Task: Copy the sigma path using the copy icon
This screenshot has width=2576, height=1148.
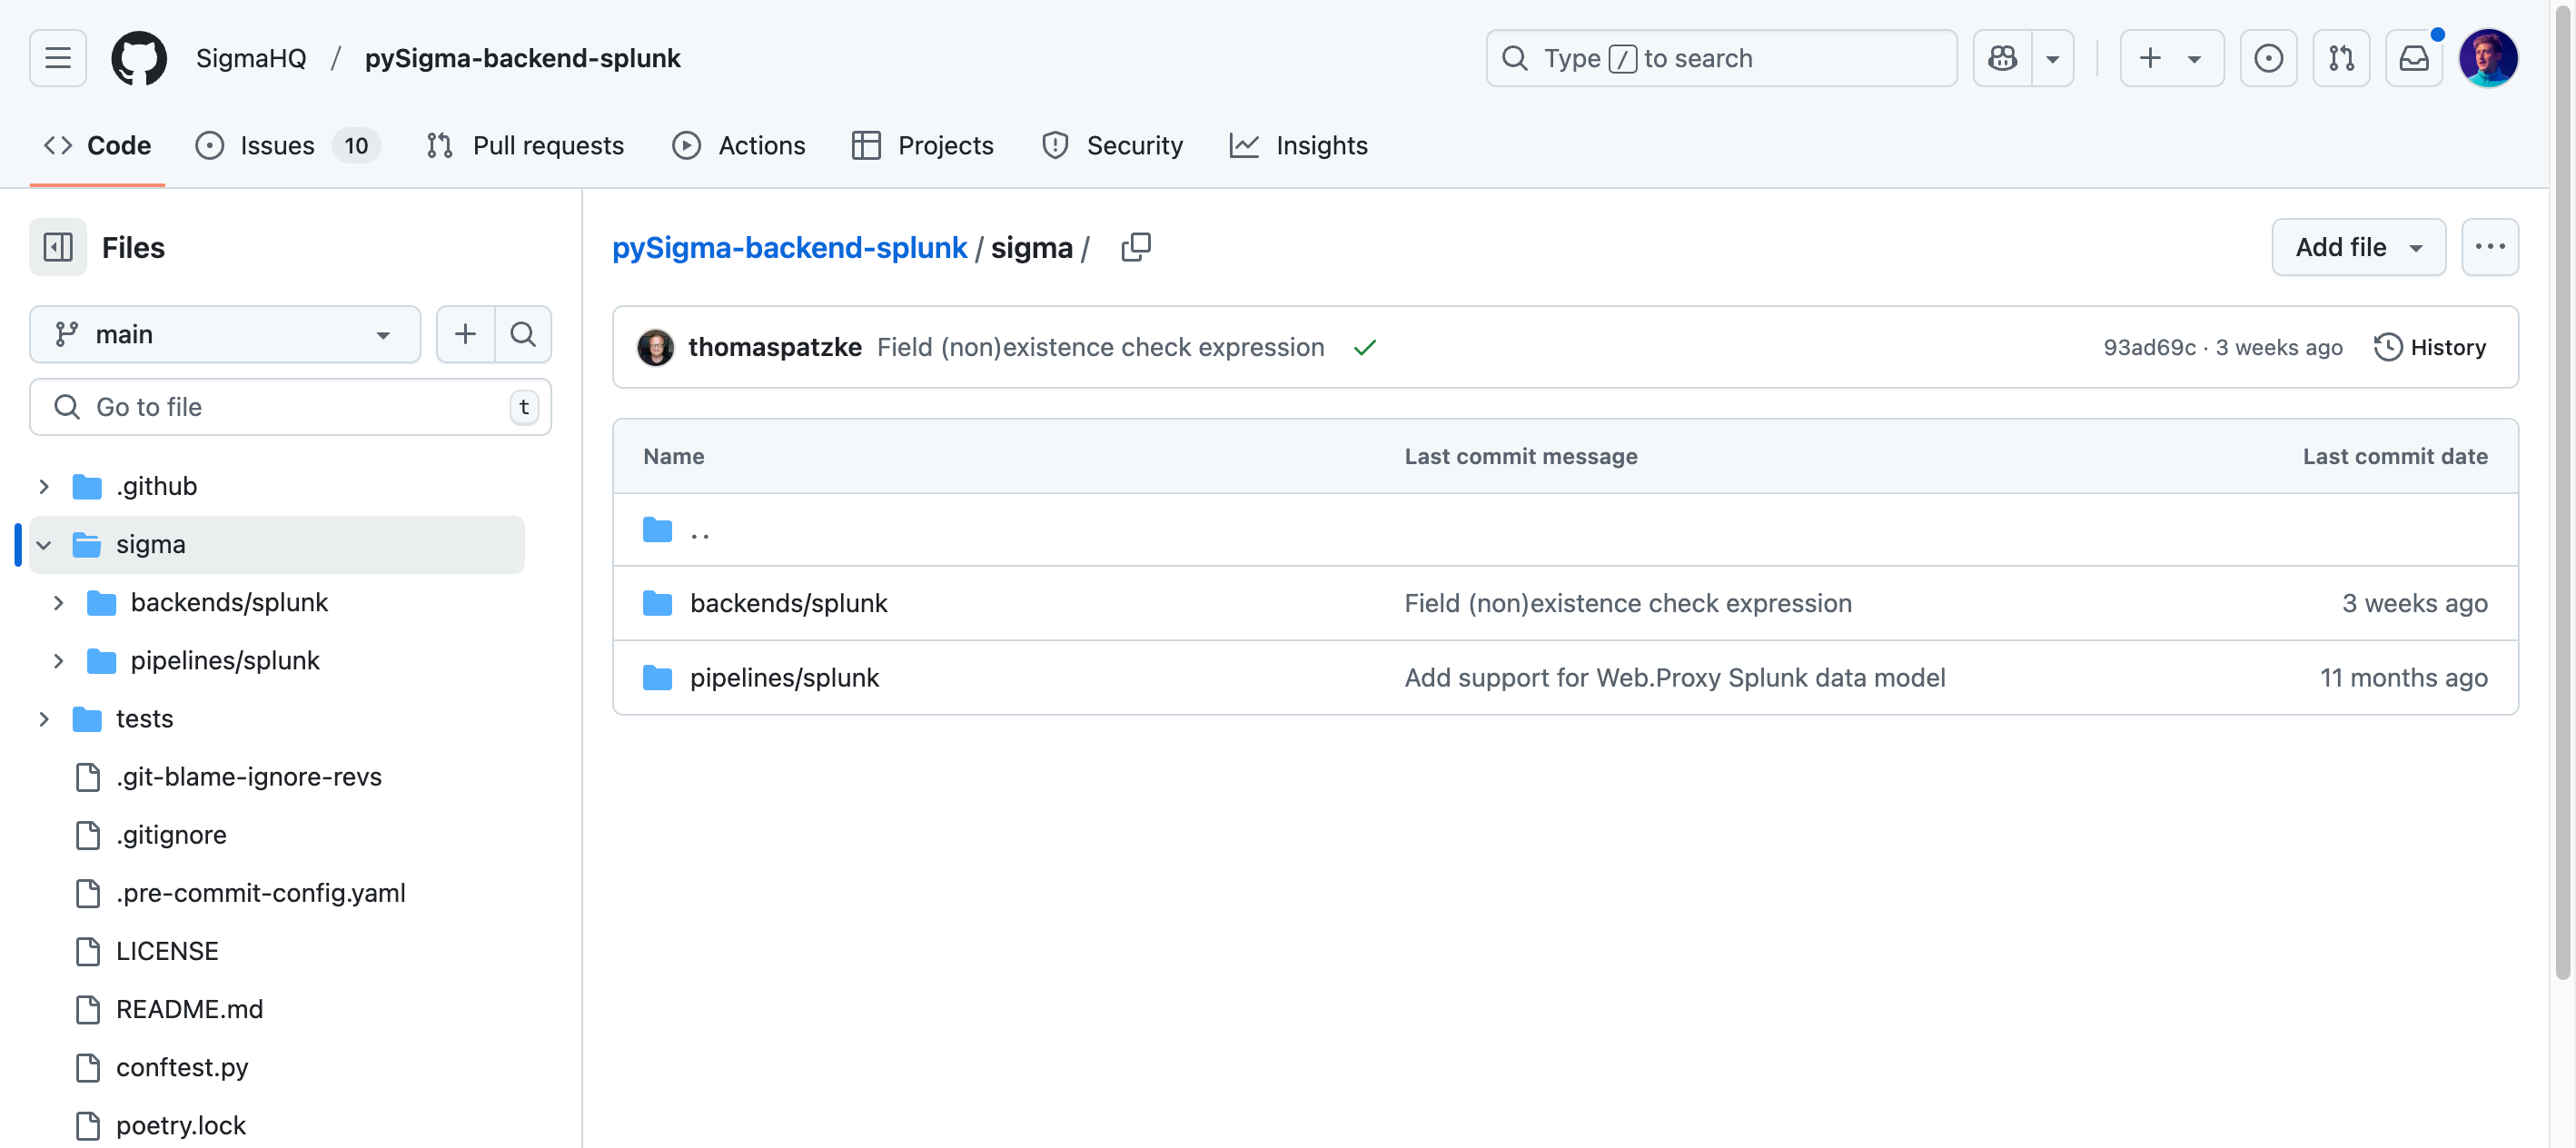Action: pyautogui.click(x=1136, y=246)
